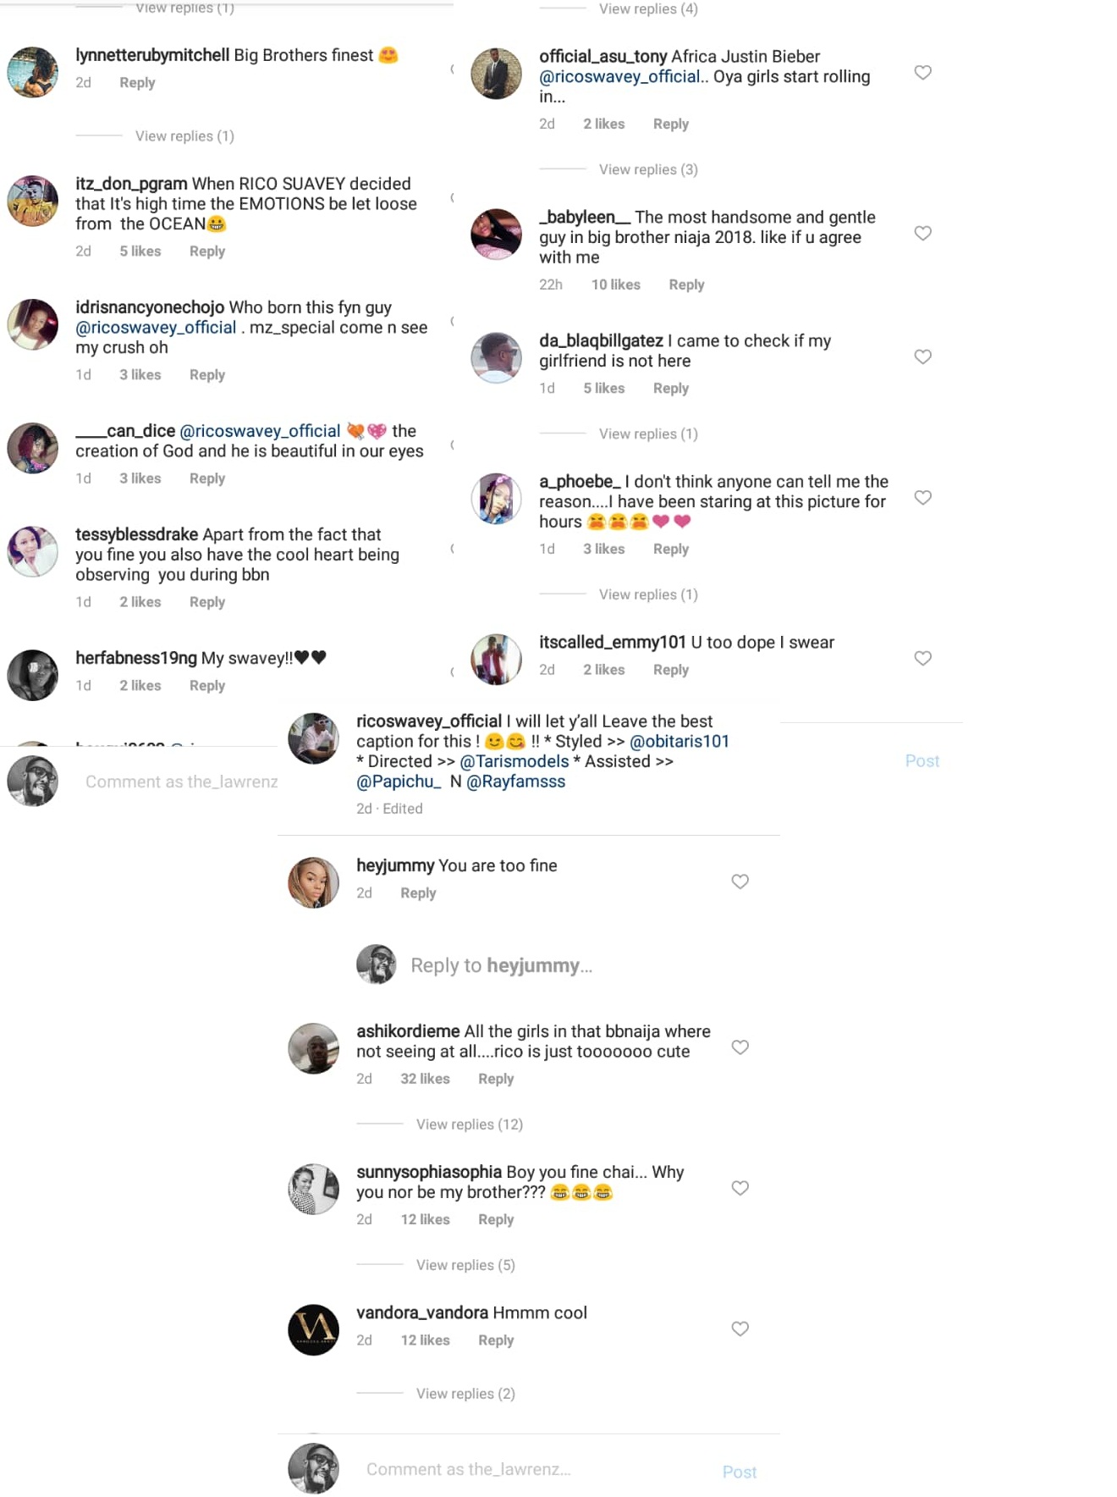The image size is (1117, 1497).
Task: Focus the 'Reply to heyjummy' input field
Action: pyautogui.click(x=501, y=966)
